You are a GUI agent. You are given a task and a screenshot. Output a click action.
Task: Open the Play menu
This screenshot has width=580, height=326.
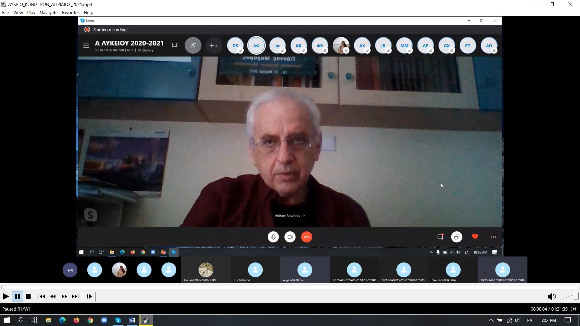tap(31, 12)
